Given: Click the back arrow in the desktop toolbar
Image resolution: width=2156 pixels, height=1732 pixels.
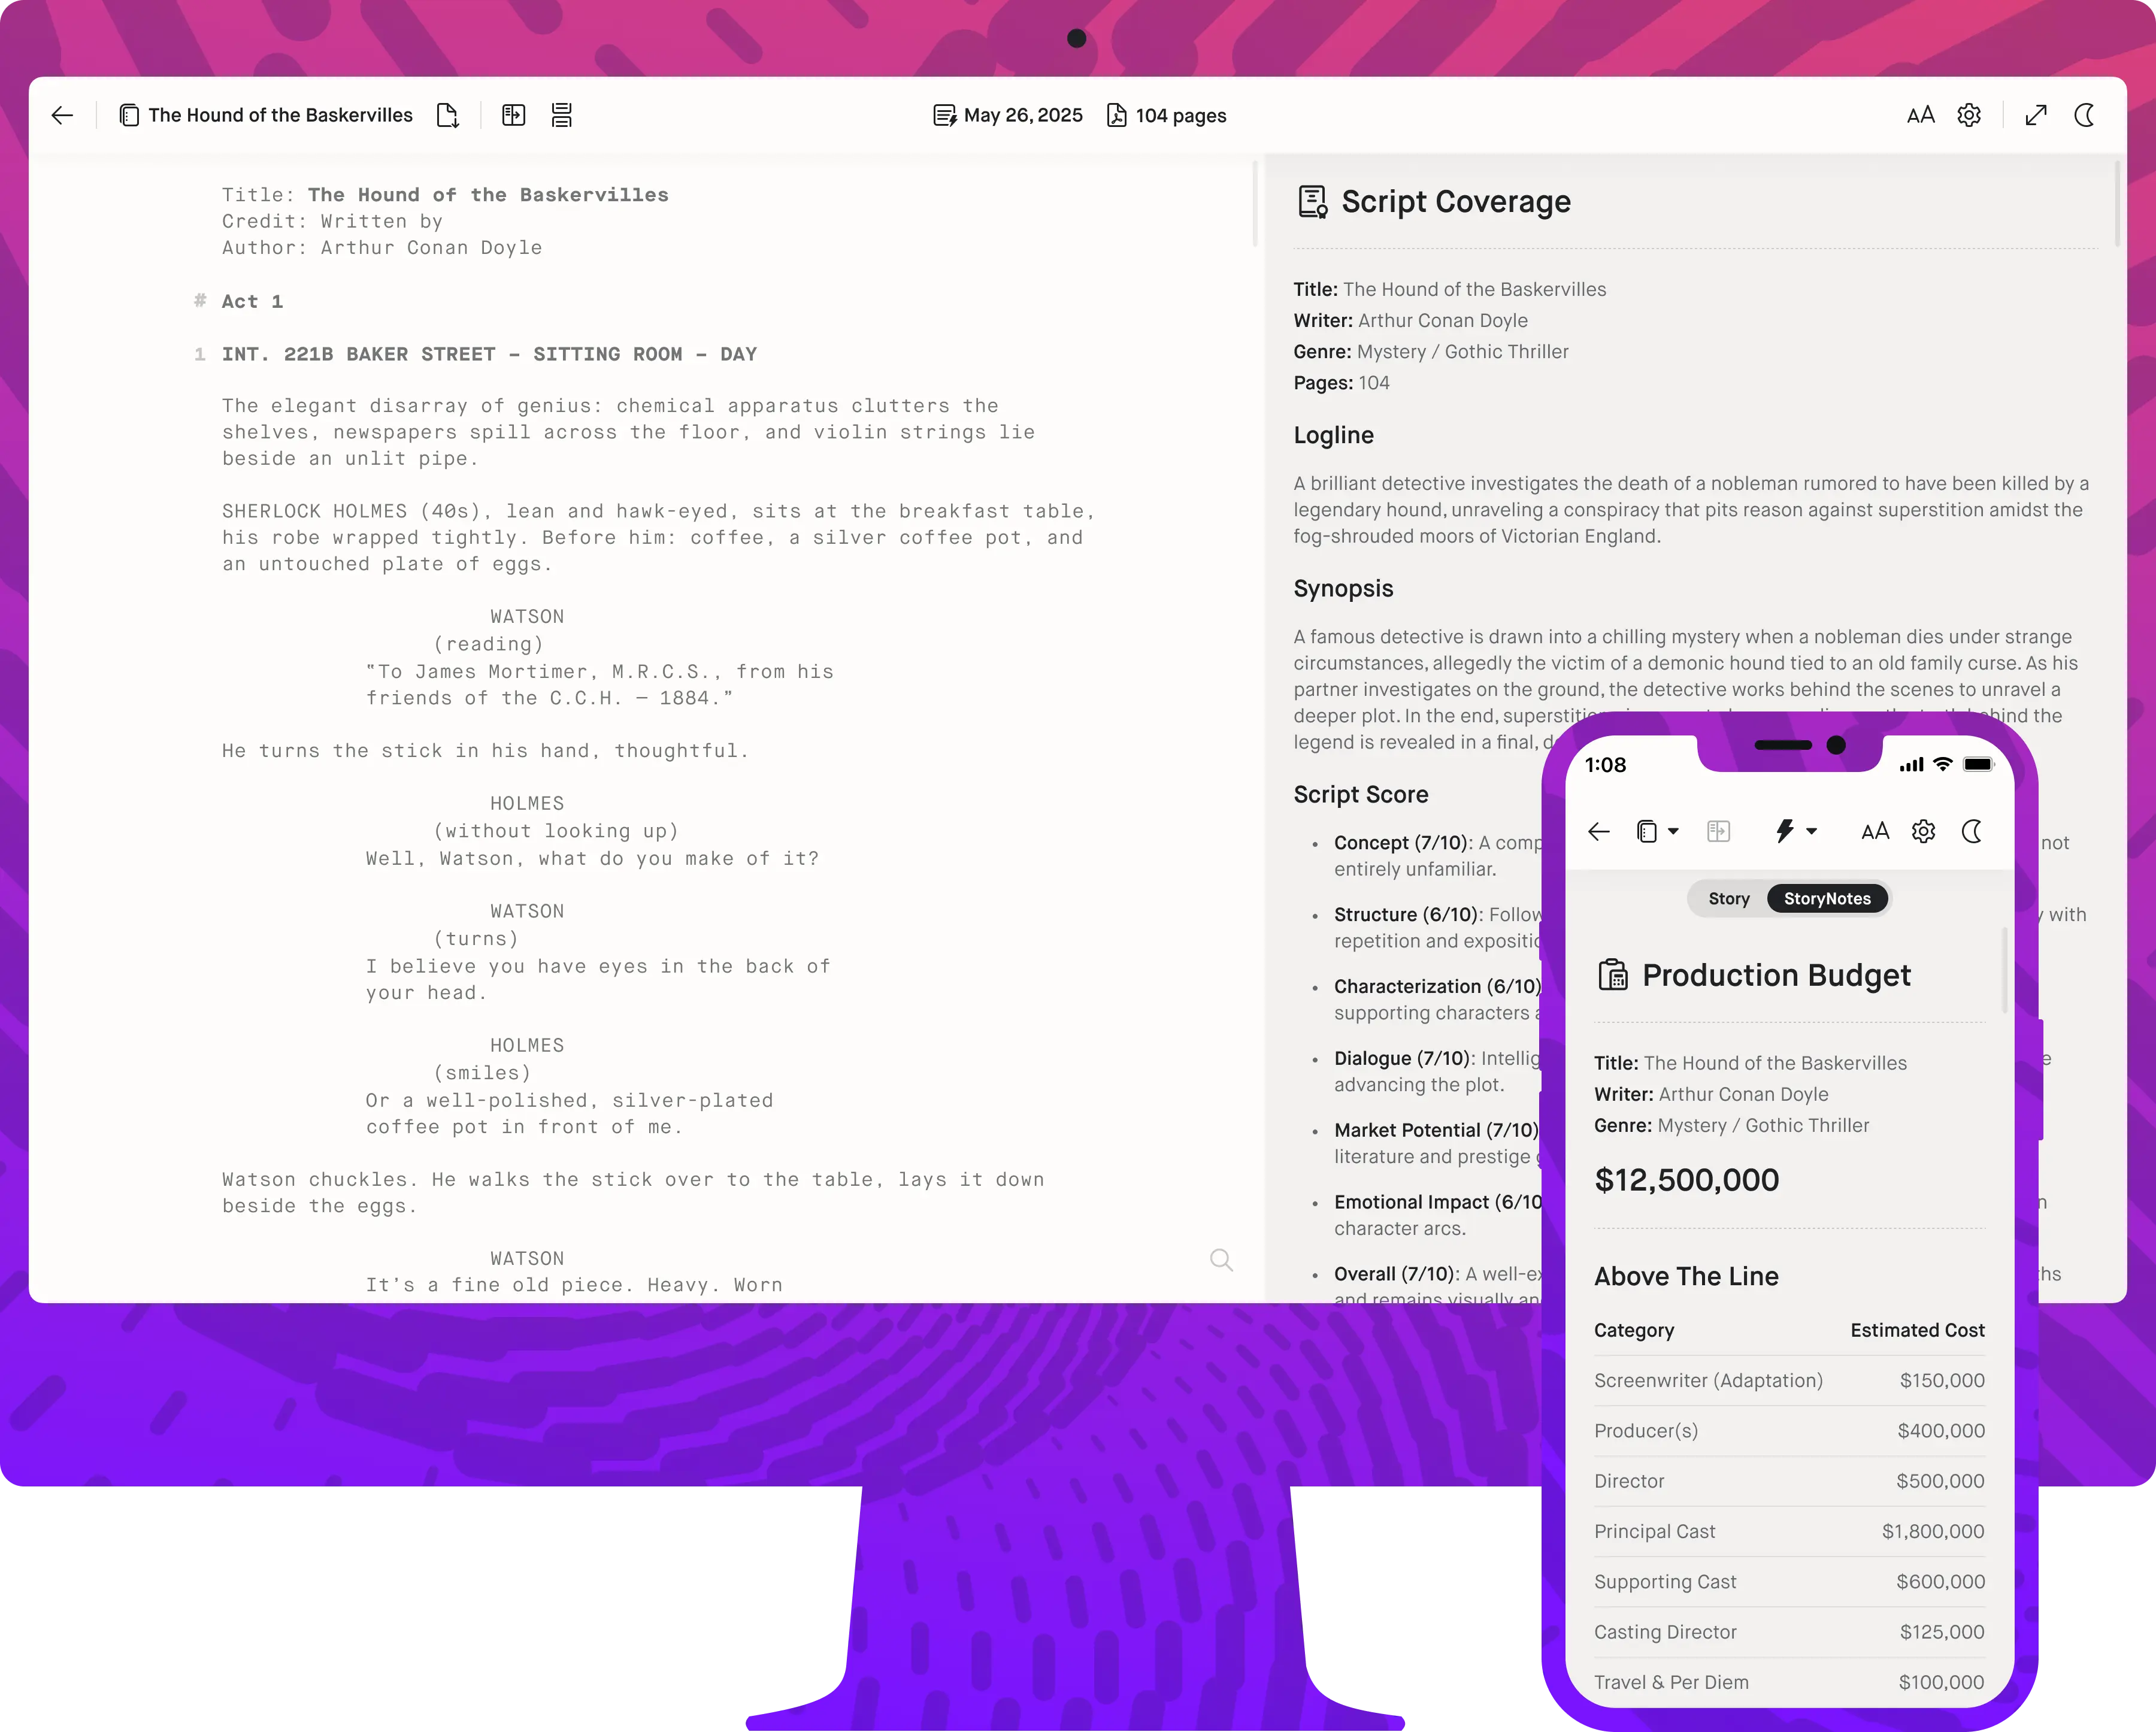Looking at the screenshot, I should [x=62, y=115].
